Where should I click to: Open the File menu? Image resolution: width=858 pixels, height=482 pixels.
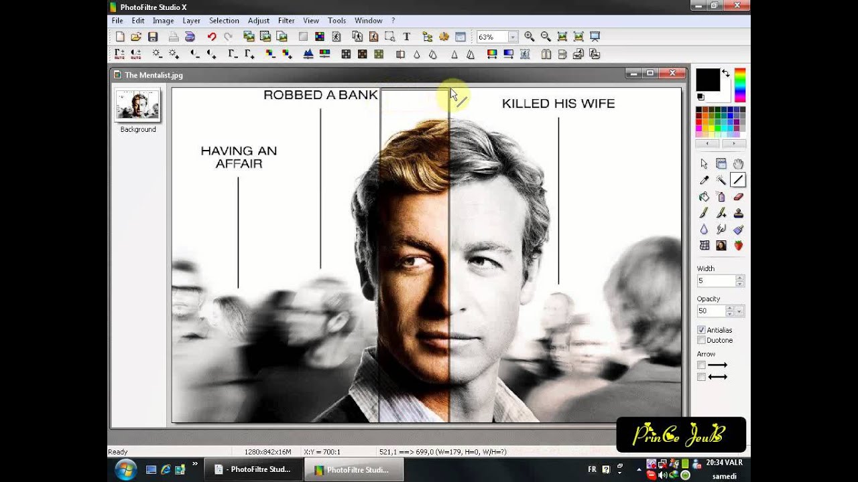[117, 21]
